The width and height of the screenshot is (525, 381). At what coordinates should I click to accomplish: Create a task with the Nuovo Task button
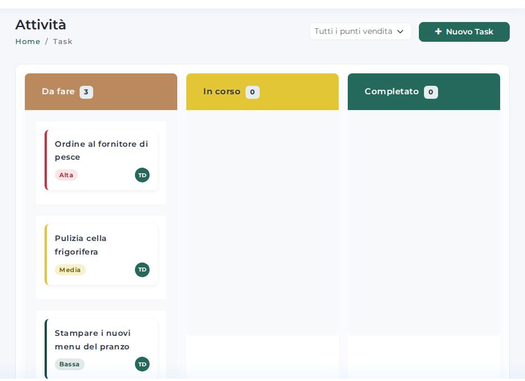[464, 32]
